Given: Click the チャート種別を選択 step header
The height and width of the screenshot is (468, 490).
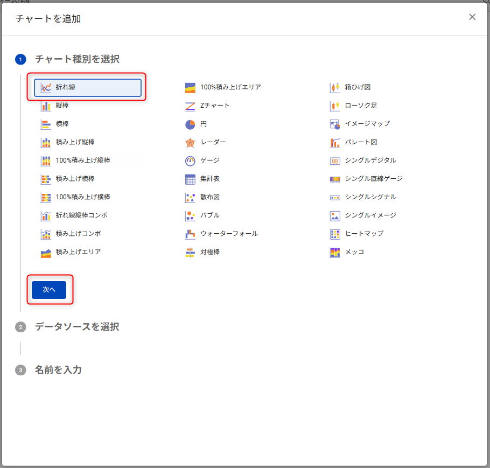Looking at the screenshot, I should point(77,59).
